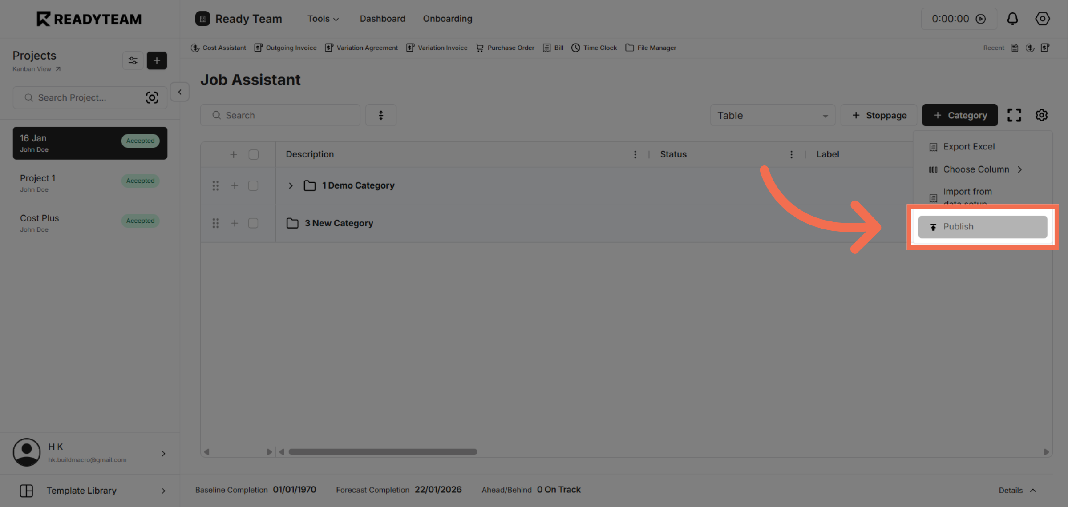Select the header select-all checkbox
The width and height of the screenshot is (1068, 507).
[254, 154]
